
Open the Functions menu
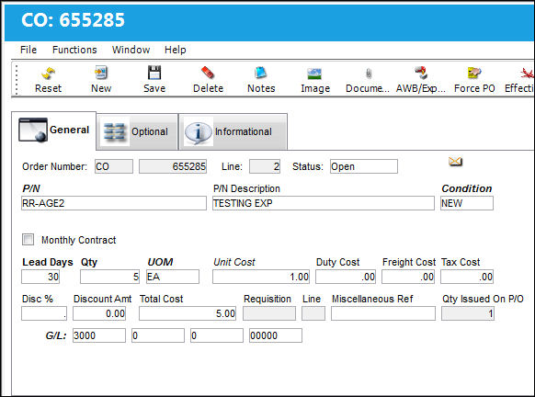[74, 50]
